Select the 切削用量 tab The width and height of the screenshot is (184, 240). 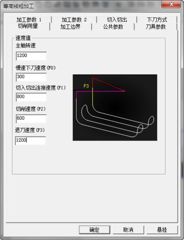point(28,26)
